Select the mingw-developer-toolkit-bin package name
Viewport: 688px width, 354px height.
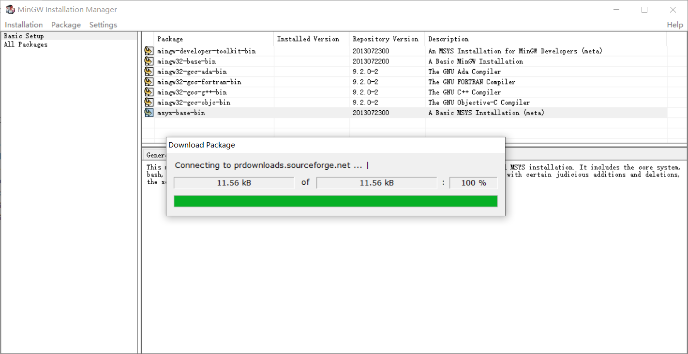[x=207, y=51]
